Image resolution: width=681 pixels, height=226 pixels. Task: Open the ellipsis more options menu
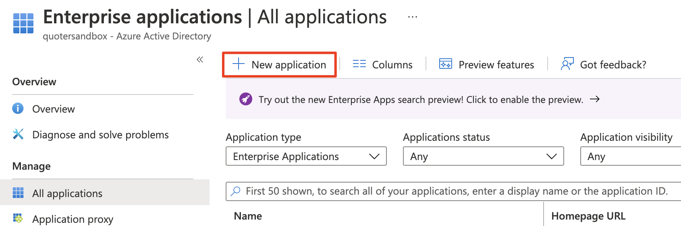(x=413, y=17)
